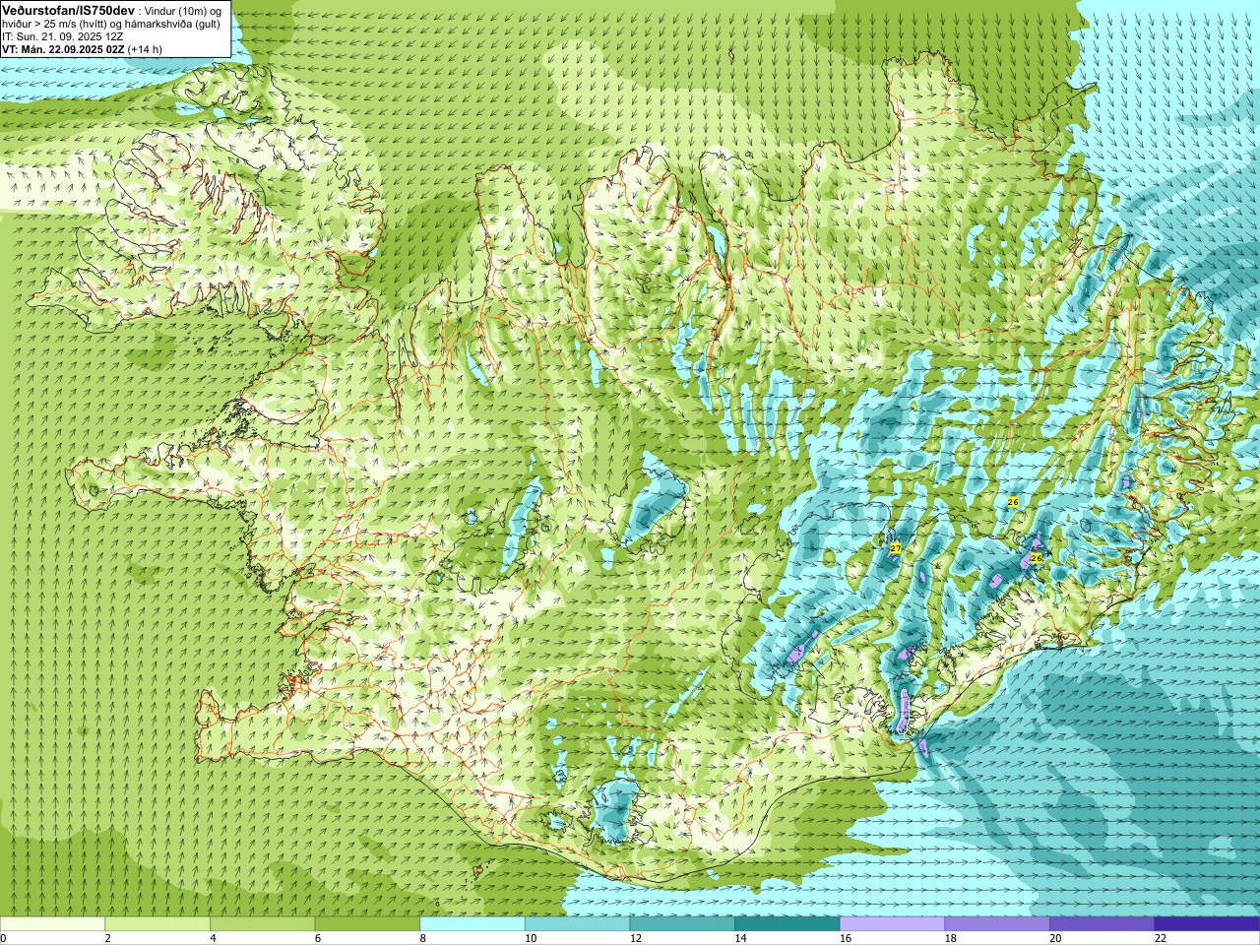Viewport: 1260px width, 945px height.
Task: Click the legend tick label 20
Action: [1055, 938]
